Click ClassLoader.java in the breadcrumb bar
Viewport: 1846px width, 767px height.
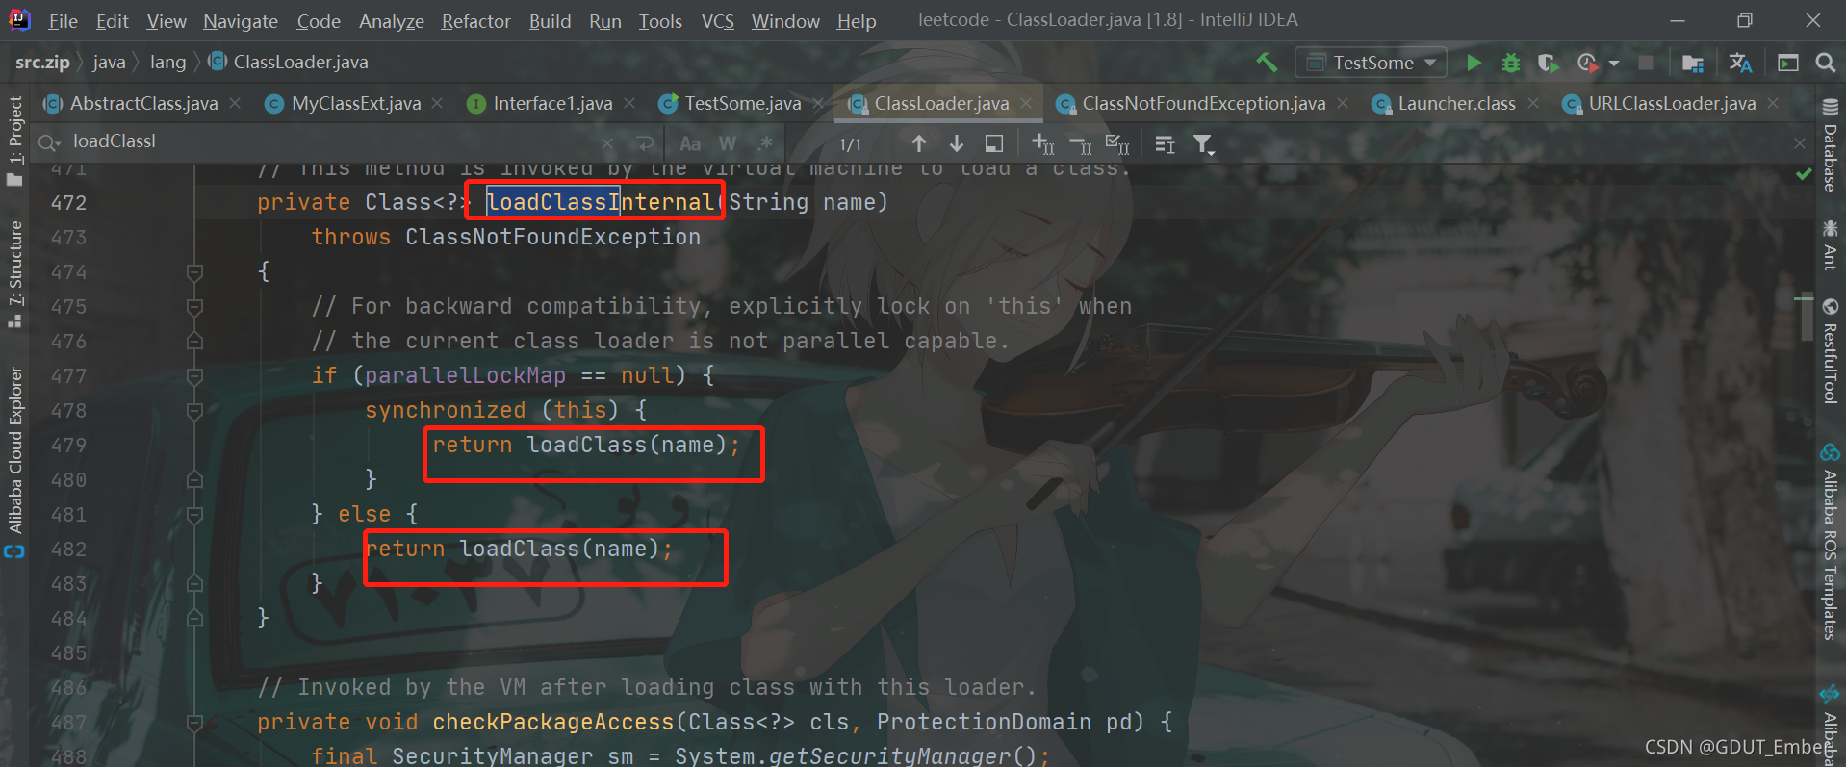tap(289, 63)
